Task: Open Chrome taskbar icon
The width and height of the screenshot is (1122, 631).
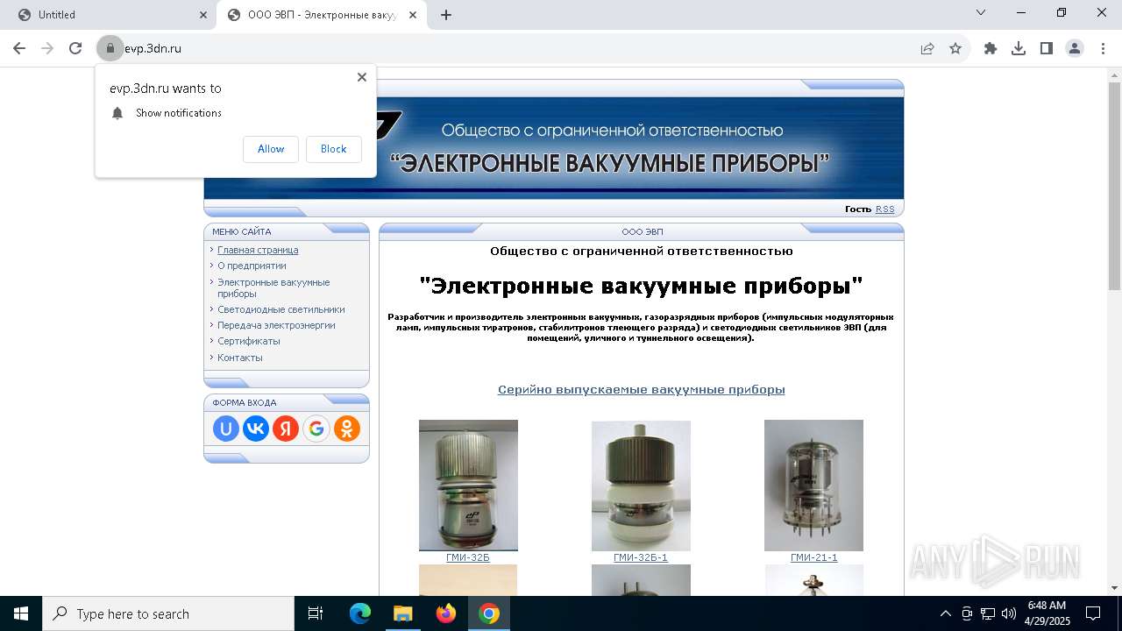Action: pyautogui.click(x=489, y=613)
